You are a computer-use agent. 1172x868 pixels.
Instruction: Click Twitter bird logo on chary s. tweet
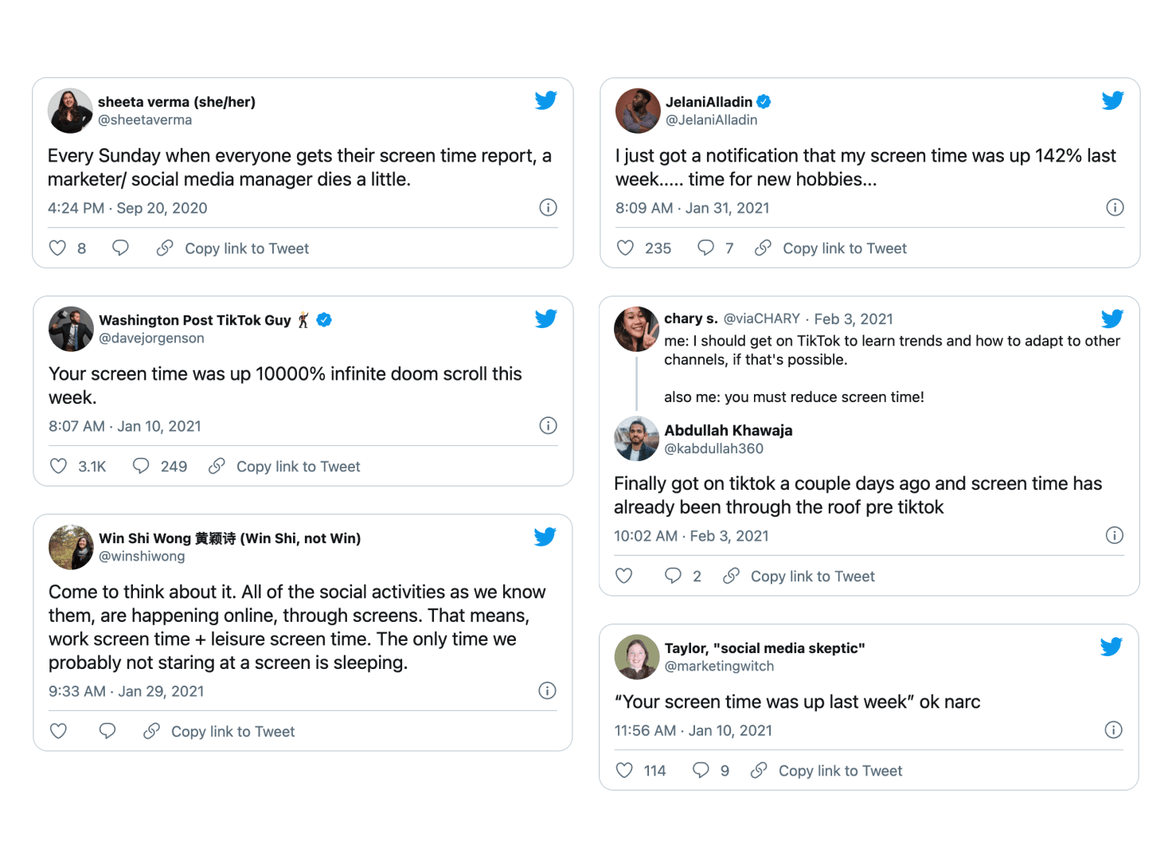(x=1112, y=319)
